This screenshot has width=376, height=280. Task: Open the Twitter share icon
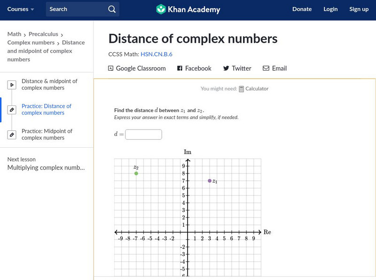coord(226,68)
